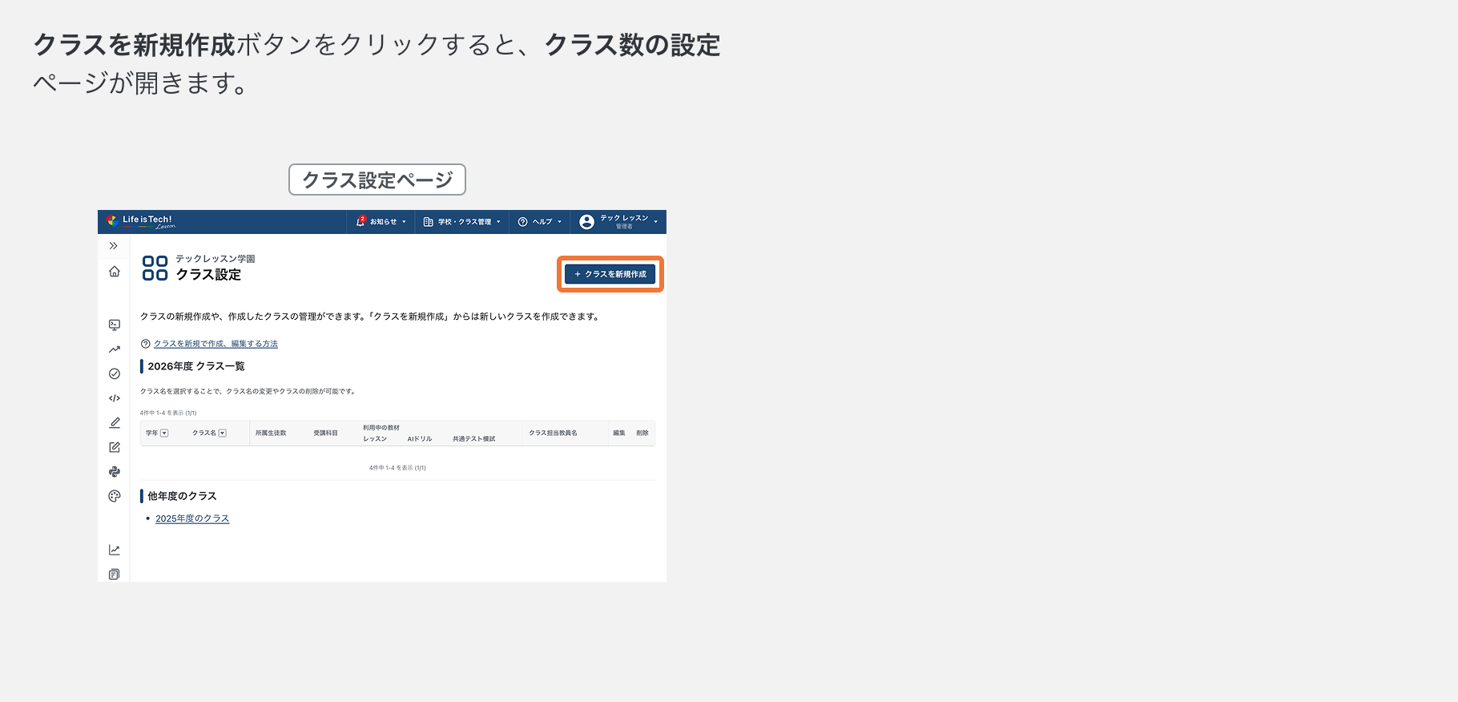Click the Life is Tech! Lesson logo
Image resolution: width=1458 pixels, height=702 pixels.
[x=141, y=221]
